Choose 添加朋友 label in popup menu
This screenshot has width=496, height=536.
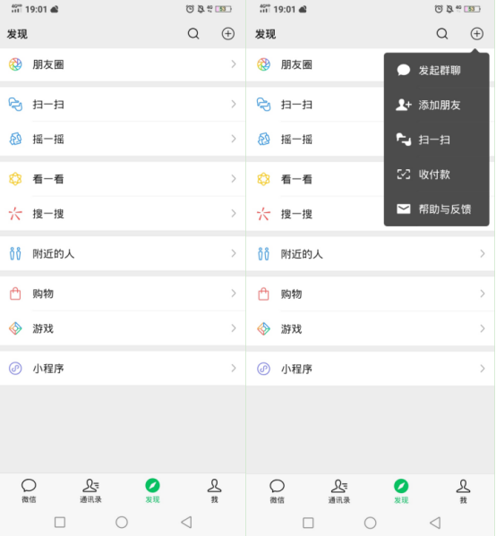click(x=440, y=106)
